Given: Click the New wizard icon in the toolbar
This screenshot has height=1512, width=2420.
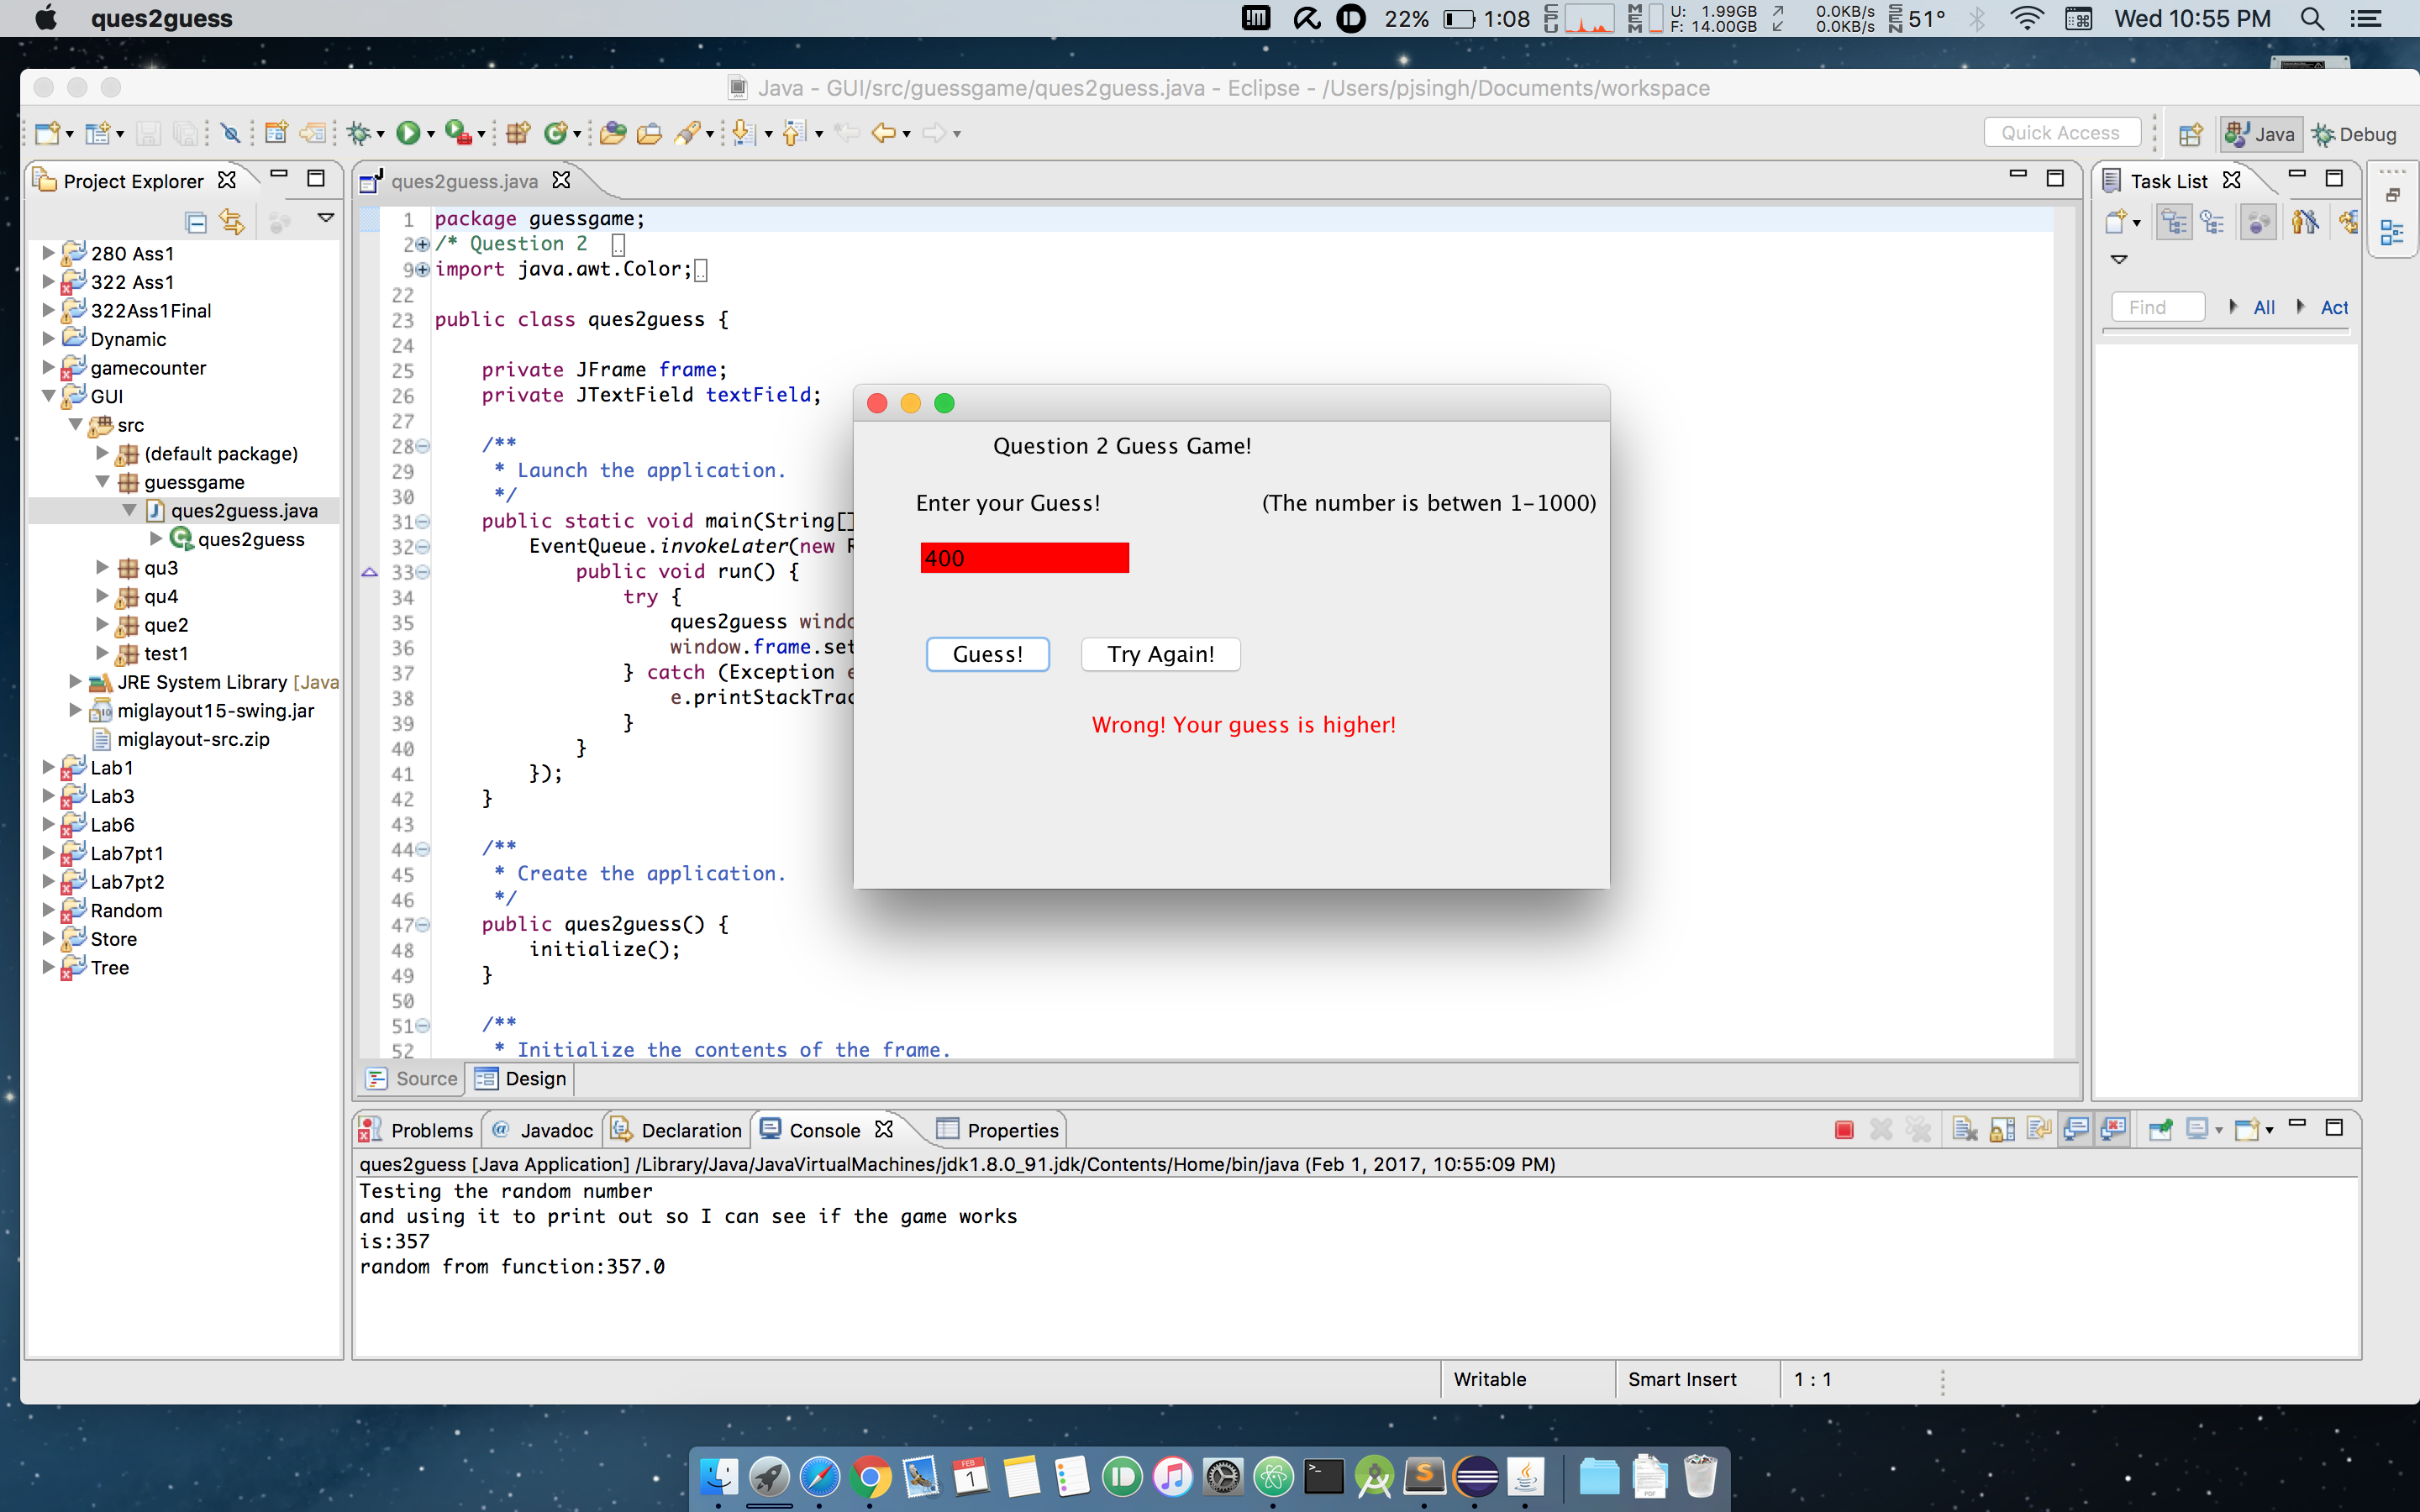Looking at the screenshot, I should (47, 133).
